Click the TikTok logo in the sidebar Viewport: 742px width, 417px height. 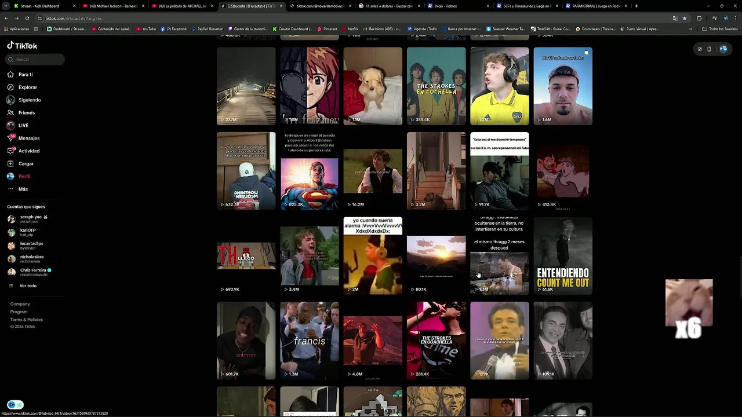tap(22, 45)
